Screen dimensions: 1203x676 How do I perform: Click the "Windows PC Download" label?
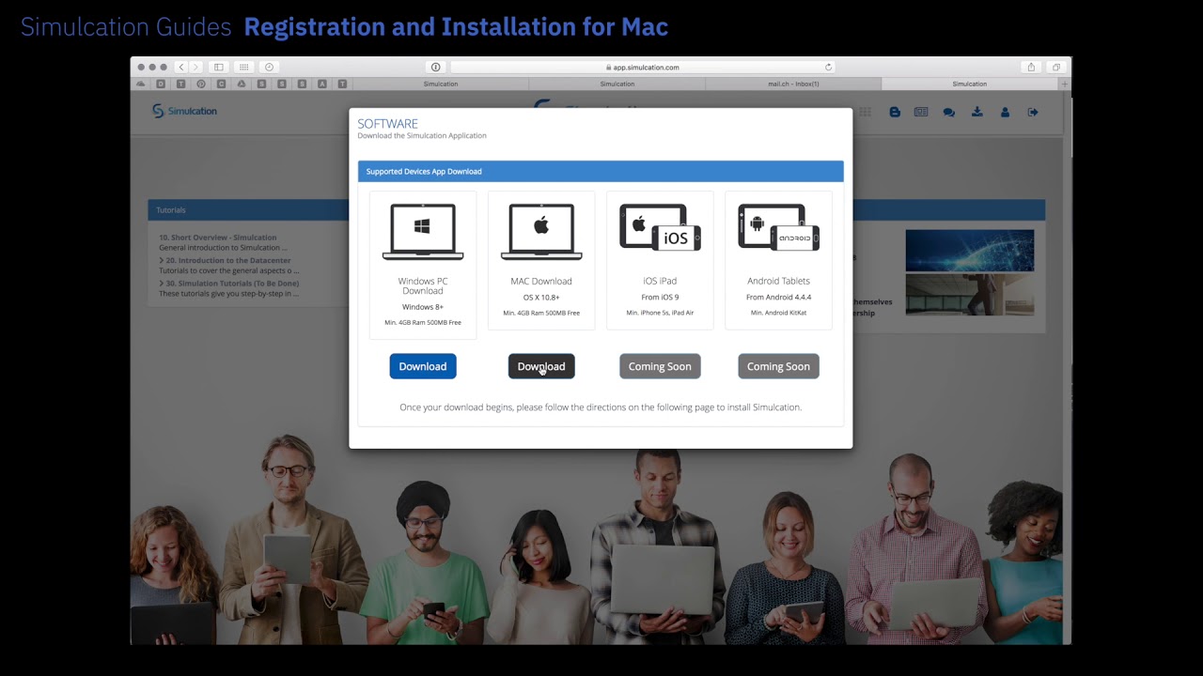pos(423,285)
